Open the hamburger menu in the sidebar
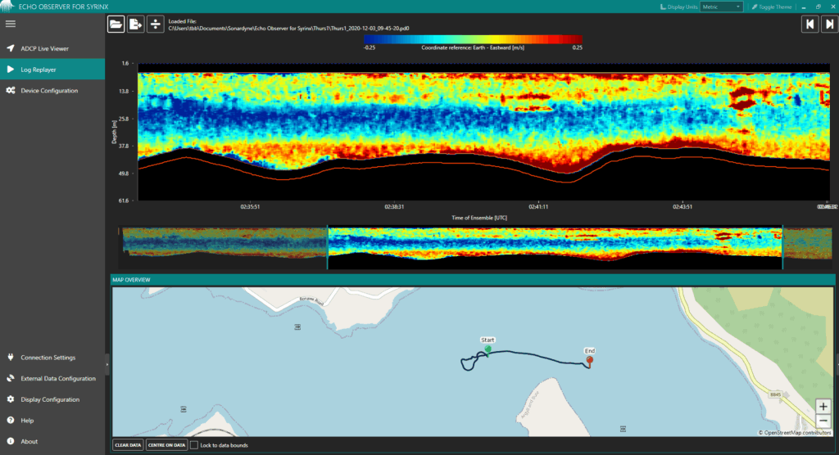The height and width of the screenshot is (455, 839). coord(10,24)
